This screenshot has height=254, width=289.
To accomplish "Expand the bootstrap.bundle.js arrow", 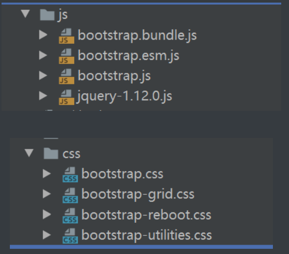I will (43, 35).
